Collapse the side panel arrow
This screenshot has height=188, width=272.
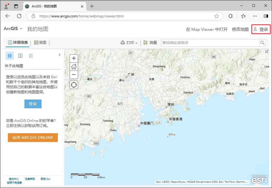click(x=59, y=55)
